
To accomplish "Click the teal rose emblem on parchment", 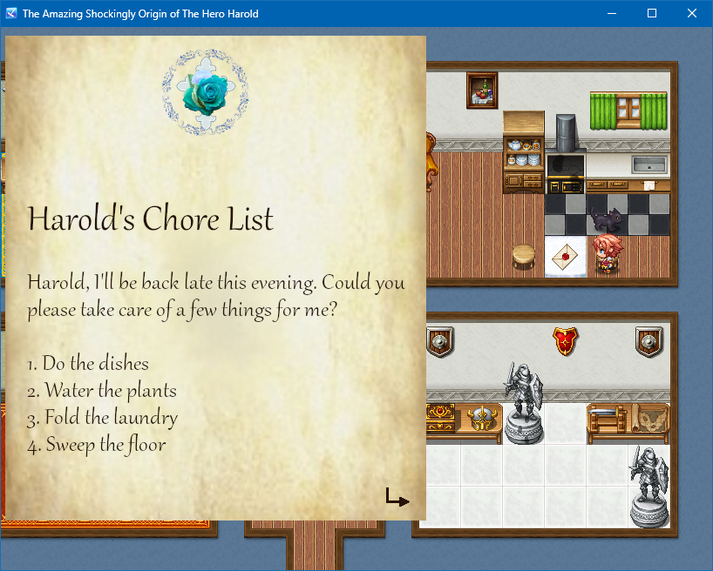I will pos(206,92).
